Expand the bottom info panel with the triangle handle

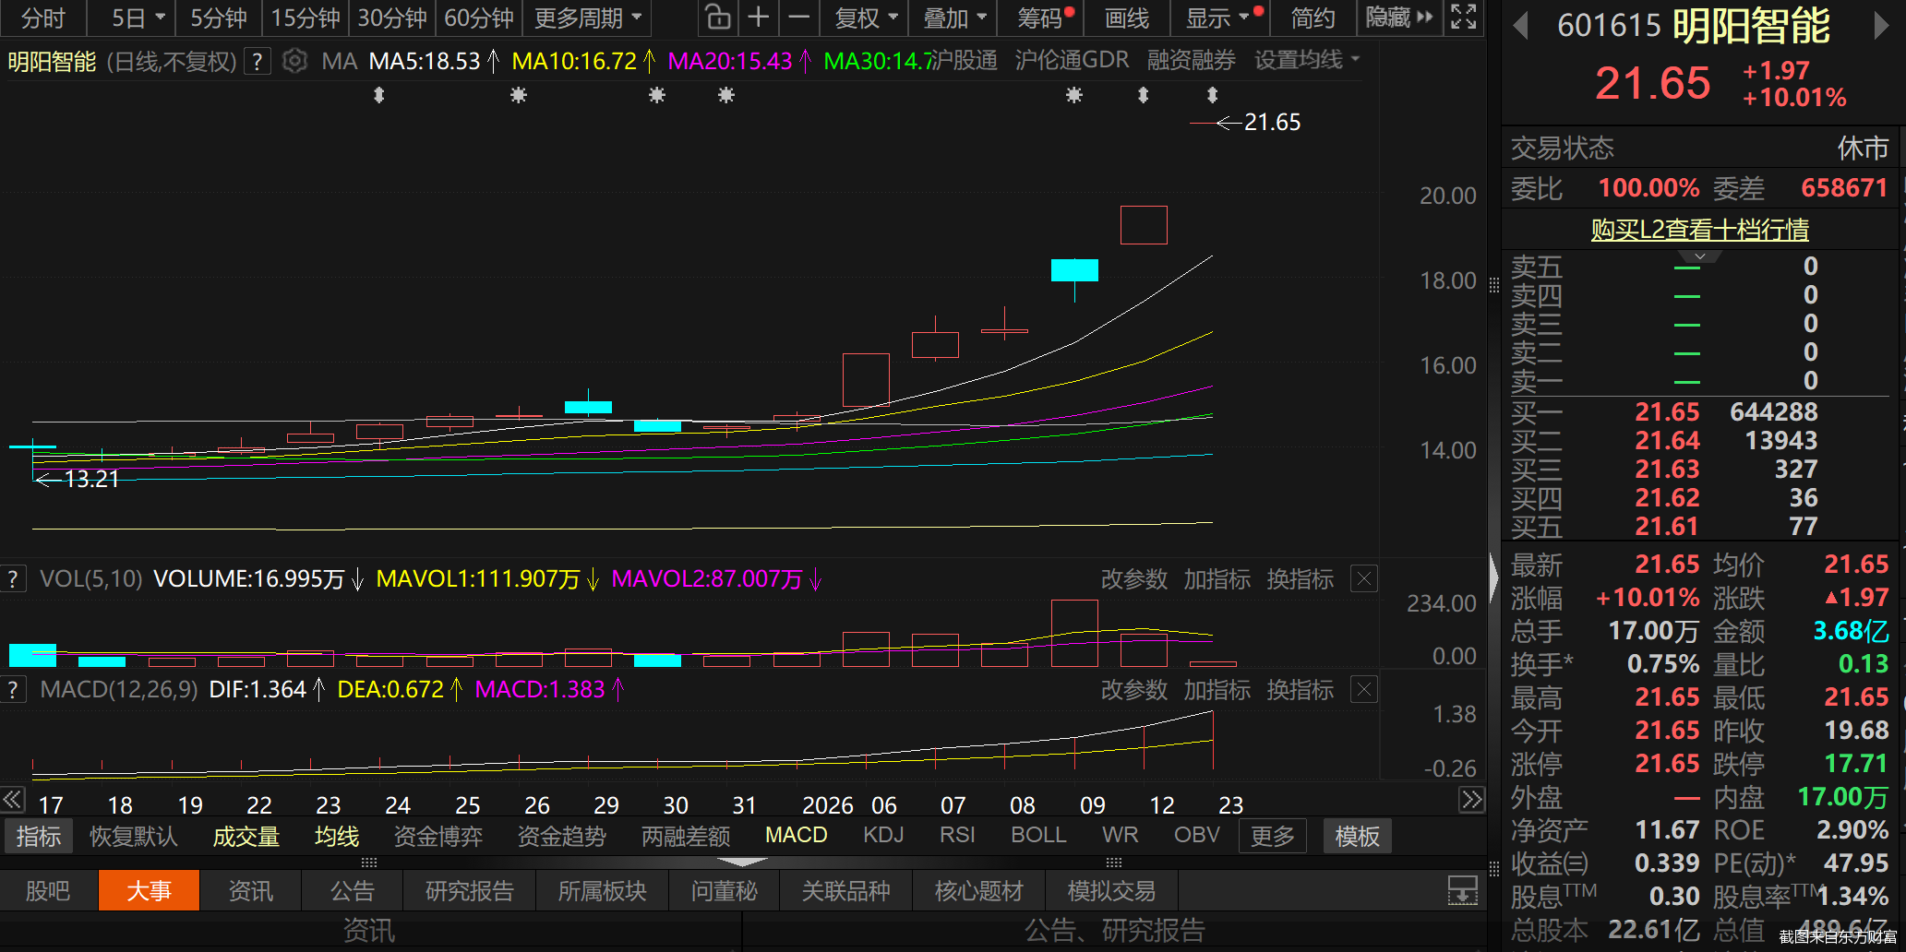point(741,863)
